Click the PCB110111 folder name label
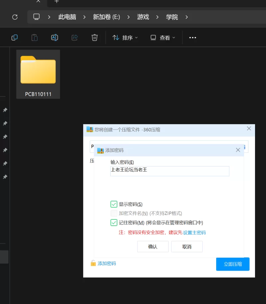The width and height of the screenshot is (266, 304). coord(38,94)
